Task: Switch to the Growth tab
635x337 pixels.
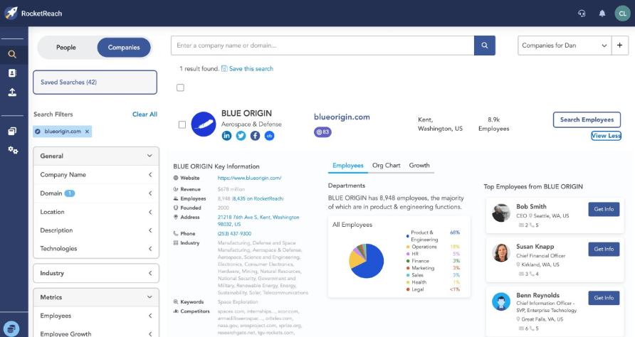Action: pyautogui.click(x=419, y=166)
